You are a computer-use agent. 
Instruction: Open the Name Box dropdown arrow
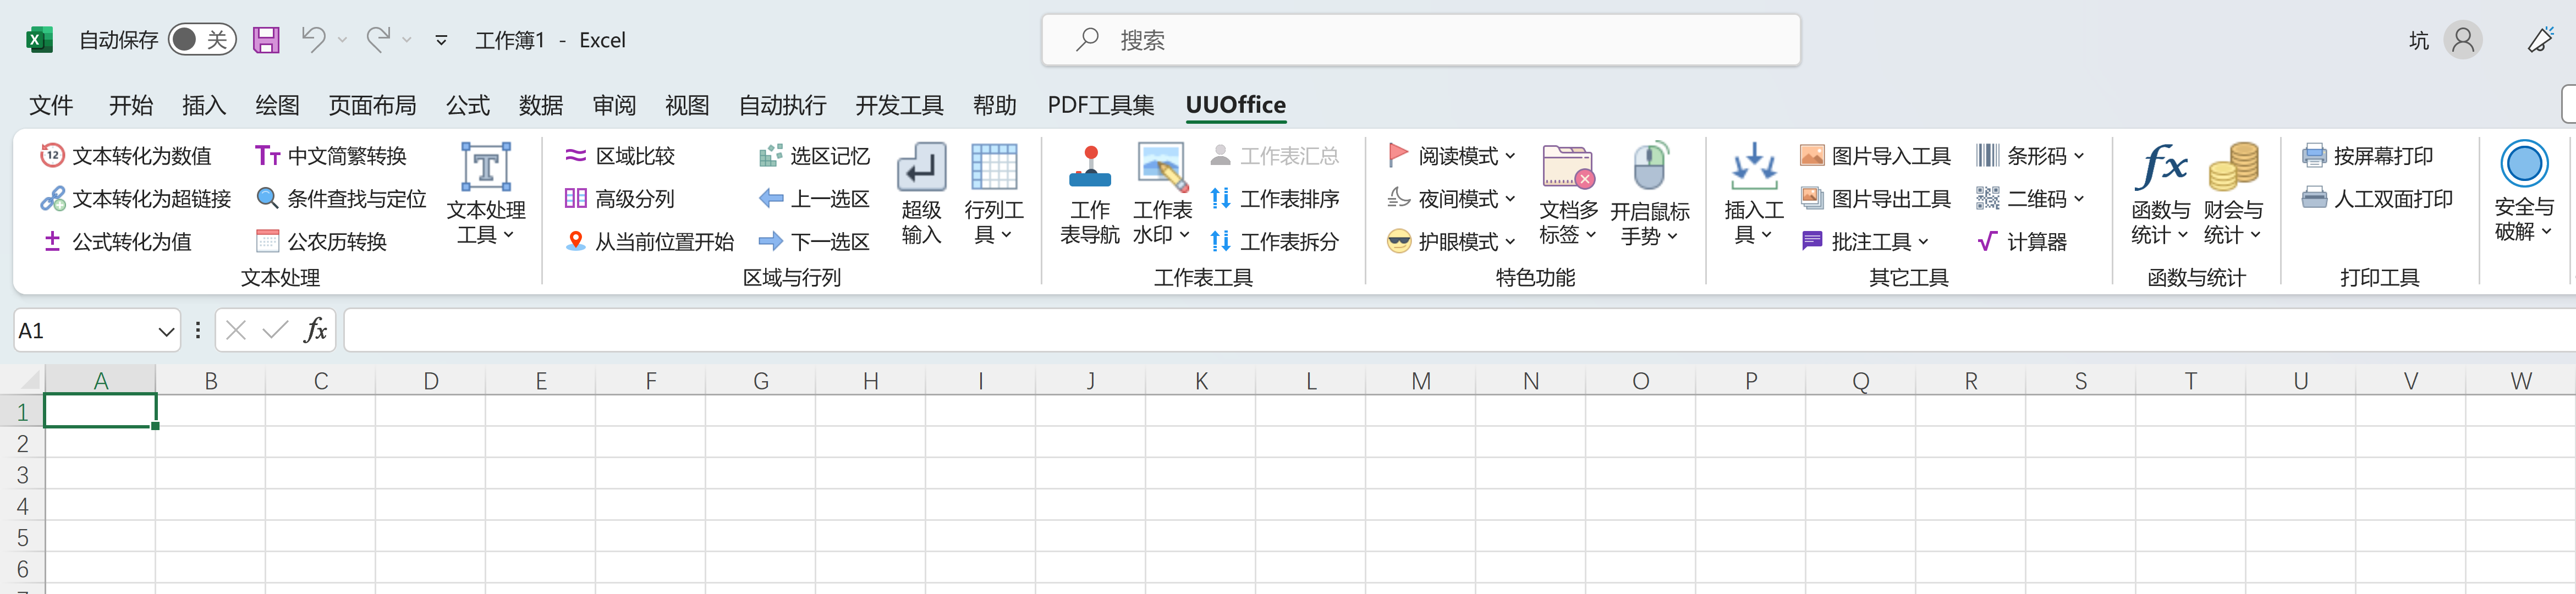coord(166,331)
